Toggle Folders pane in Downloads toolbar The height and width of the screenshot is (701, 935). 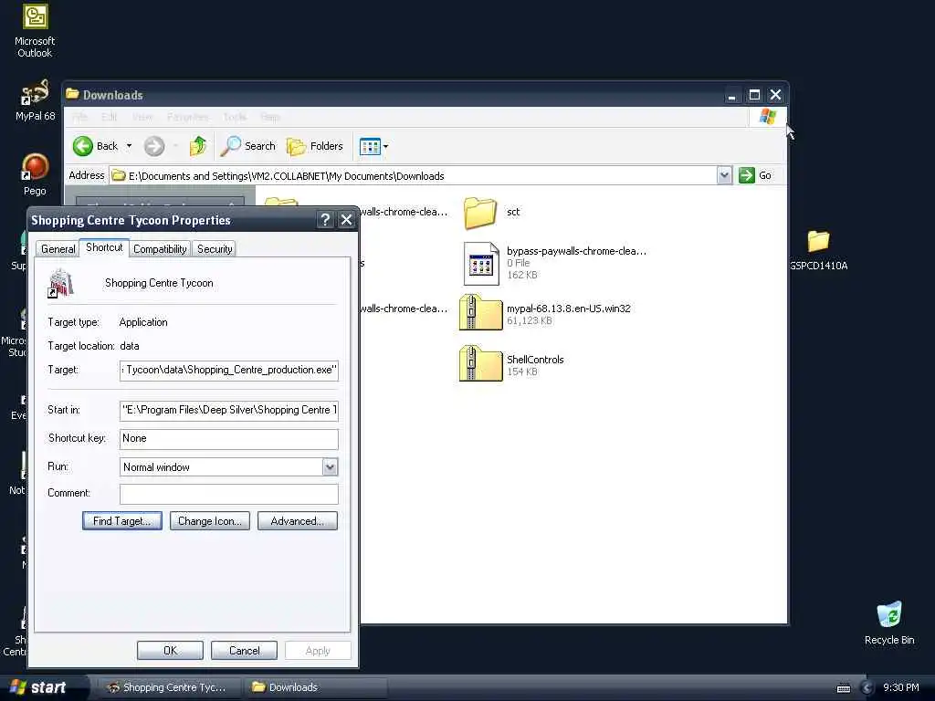315,146
